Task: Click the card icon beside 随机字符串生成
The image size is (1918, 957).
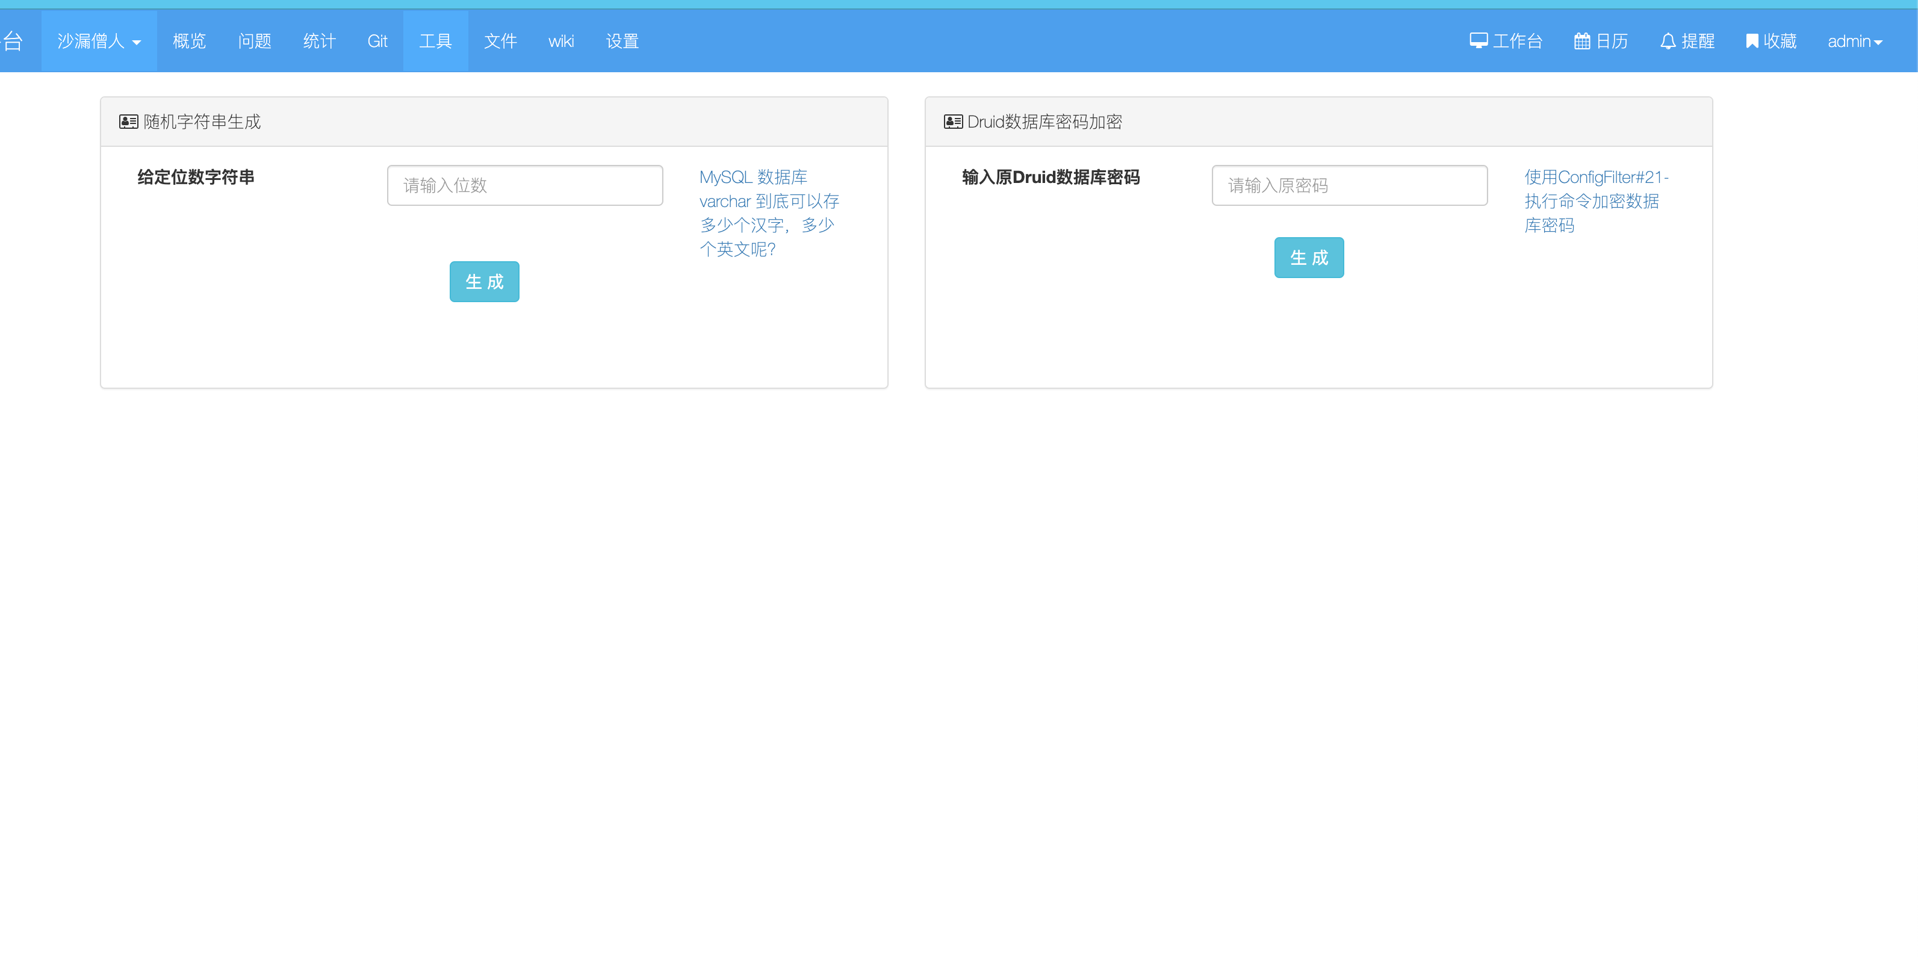Action: pyautogui.click(x=128, y=122)
